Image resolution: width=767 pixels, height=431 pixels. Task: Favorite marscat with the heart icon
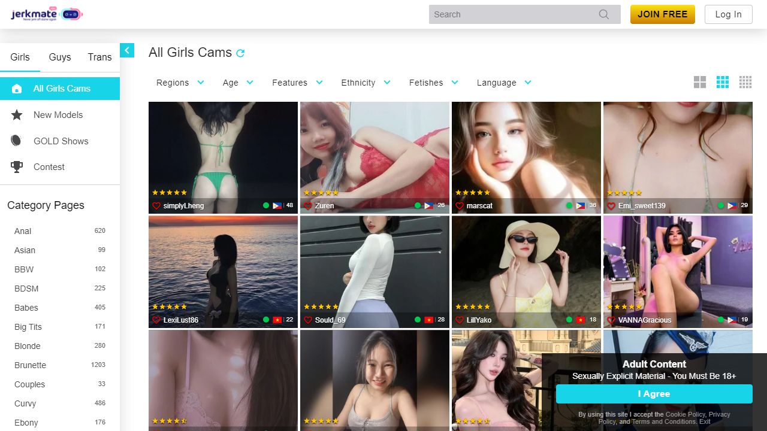tap(460, 205)
